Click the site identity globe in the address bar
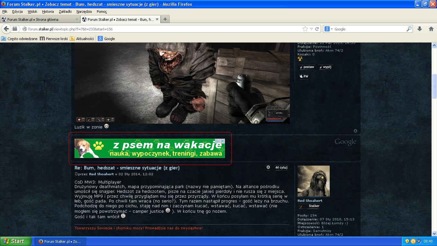437x246 pixels. (x=24, y=29)
